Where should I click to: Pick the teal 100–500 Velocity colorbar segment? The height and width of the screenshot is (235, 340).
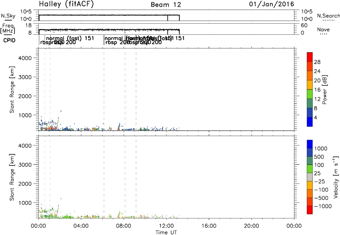(310, 161)
